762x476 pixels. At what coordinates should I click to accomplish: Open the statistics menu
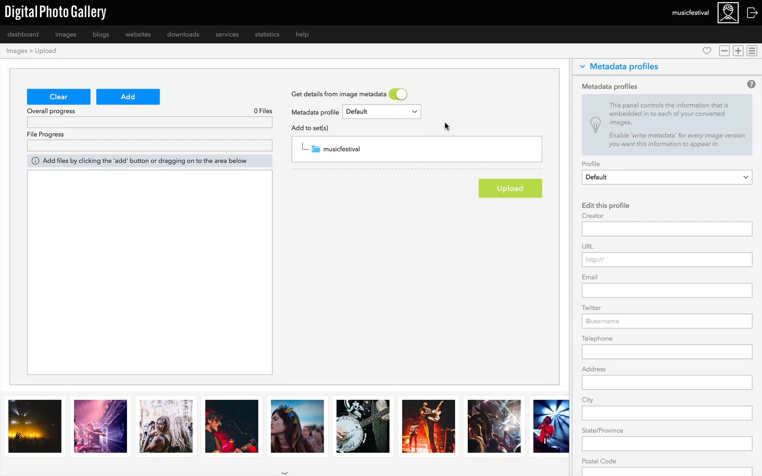click(x=267, y=34)
